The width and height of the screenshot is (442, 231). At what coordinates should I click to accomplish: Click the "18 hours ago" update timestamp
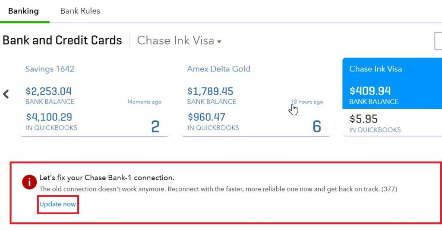307,102
